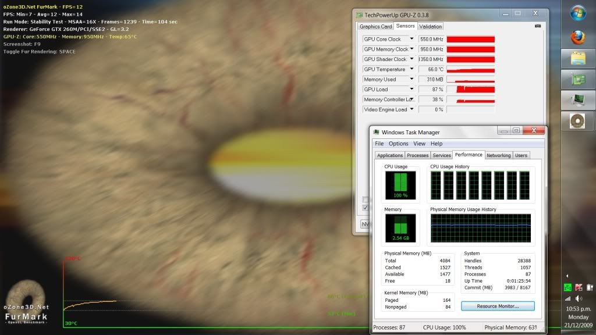
Task: Click the Total physical memory 4084 value
Action: tap(445, 261)
